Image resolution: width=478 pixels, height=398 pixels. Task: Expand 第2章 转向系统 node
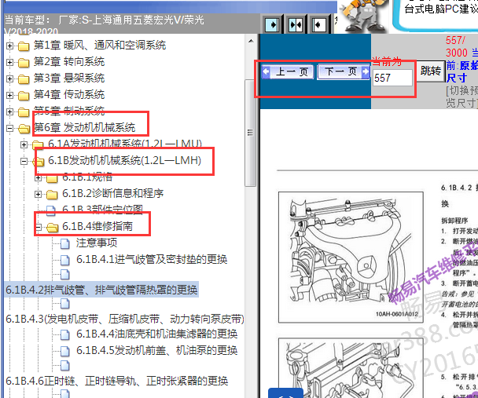tap(9, 62)
